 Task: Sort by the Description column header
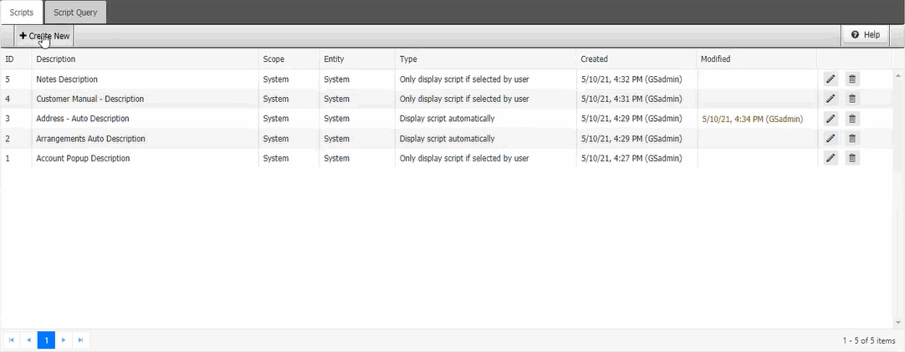pyautogui.click(x=56, y=59)
